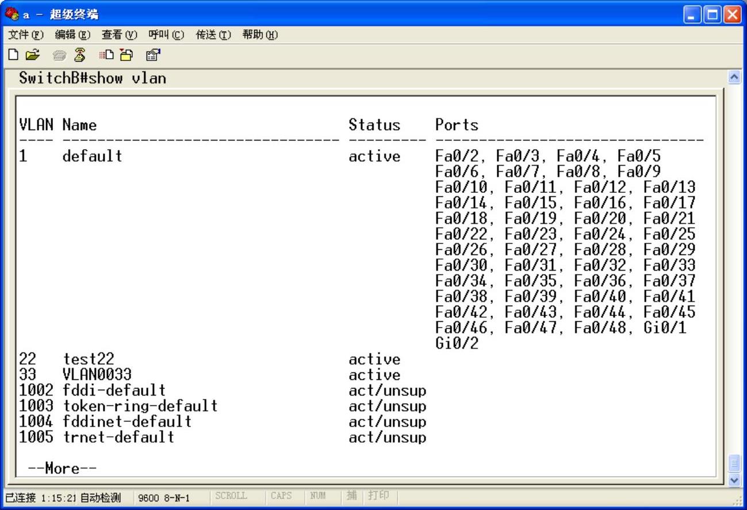Open the 传送(T) menu

point(213,35)
